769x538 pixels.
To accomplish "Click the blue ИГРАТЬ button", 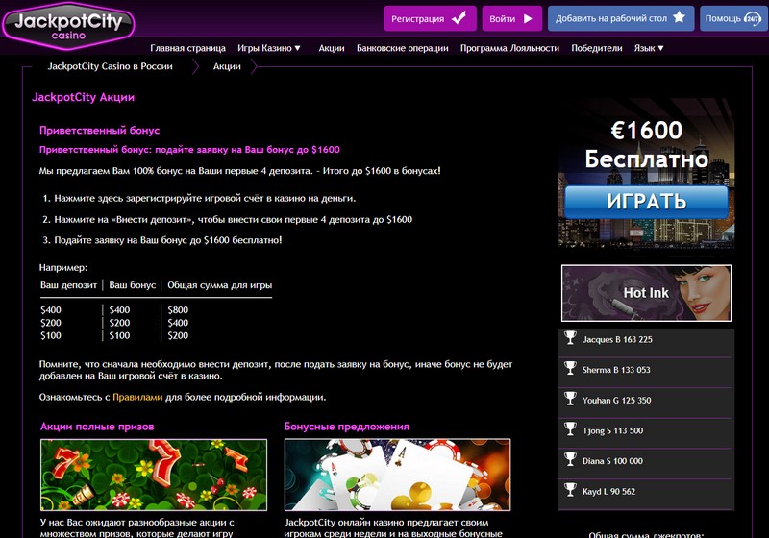I will 646,202.
